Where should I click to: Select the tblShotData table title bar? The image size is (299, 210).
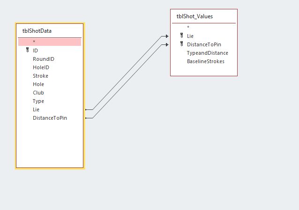[x=50, y=31]
